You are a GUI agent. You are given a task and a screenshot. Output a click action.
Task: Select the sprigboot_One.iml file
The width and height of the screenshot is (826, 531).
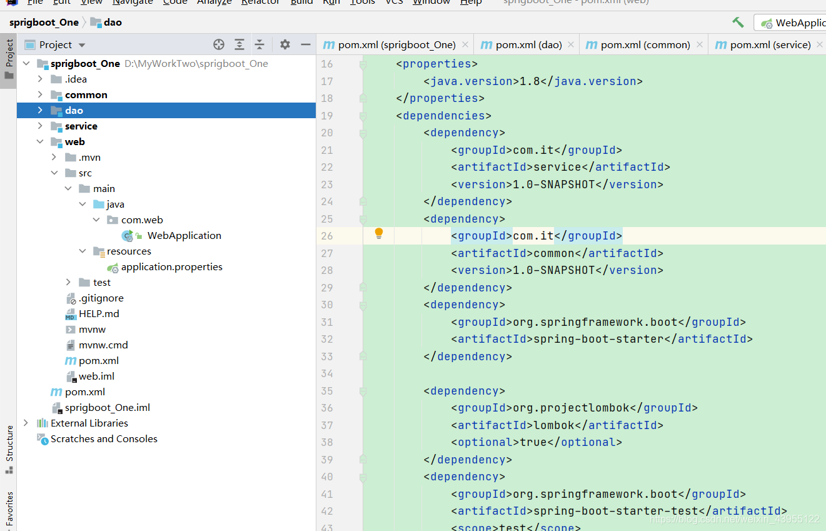[x=107, y=407]
